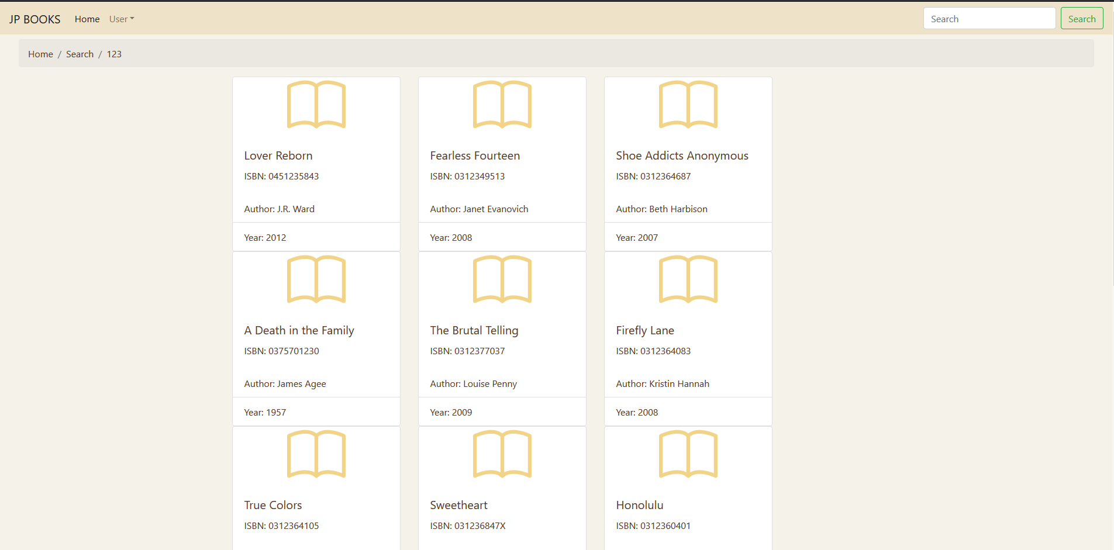Click Year: 2012 footer
Image resolution: width=1114 pixels, height=550 pixels.
316,237
